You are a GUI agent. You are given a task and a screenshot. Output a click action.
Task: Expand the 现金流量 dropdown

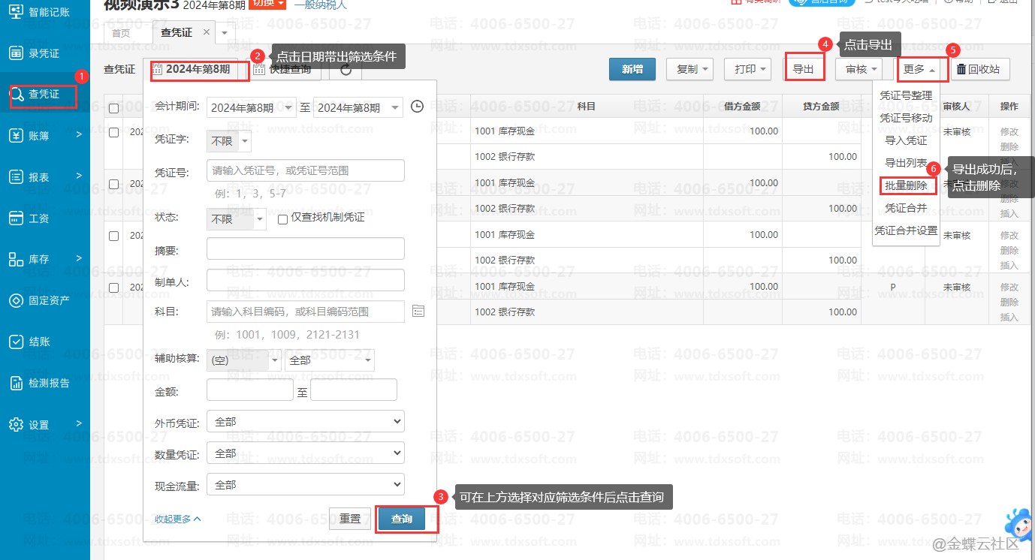305,485
